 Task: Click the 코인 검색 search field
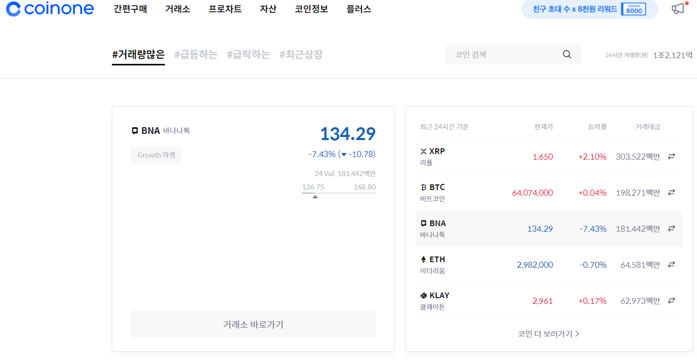(x=513, y=54)
